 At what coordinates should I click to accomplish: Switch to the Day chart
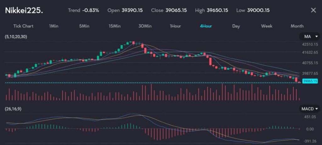coord(236,26)
